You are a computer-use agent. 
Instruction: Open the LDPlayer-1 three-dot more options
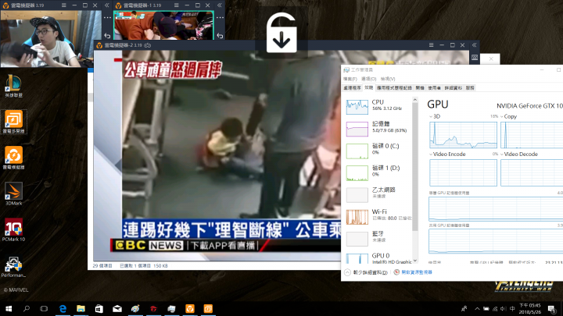point(220,17)
